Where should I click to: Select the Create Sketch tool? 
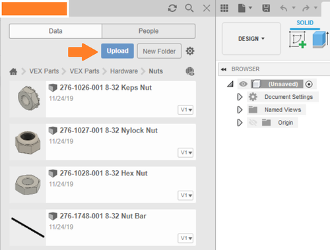point(298,40)
